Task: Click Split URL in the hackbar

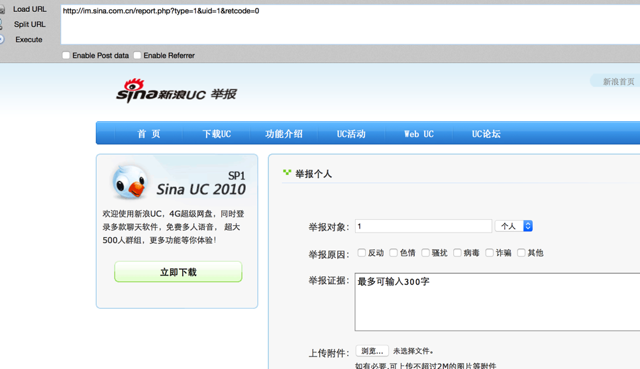Action: tap(29, 25)
